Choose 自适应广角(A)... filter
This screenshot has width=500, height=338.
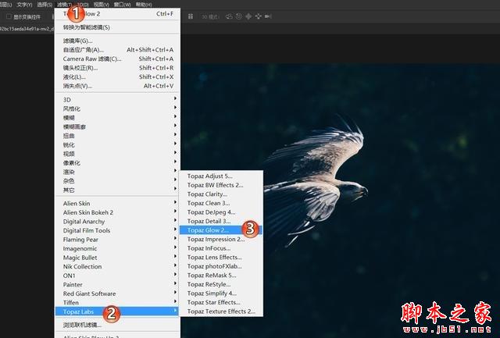point(117,50)
